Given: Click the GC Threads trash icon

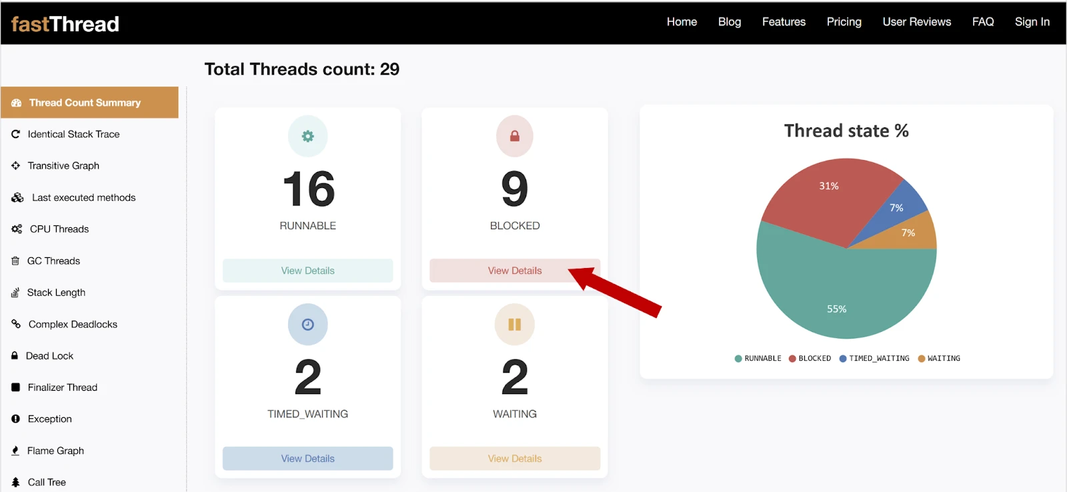Looking at the screenshot, I should click(x=15, y=261).
